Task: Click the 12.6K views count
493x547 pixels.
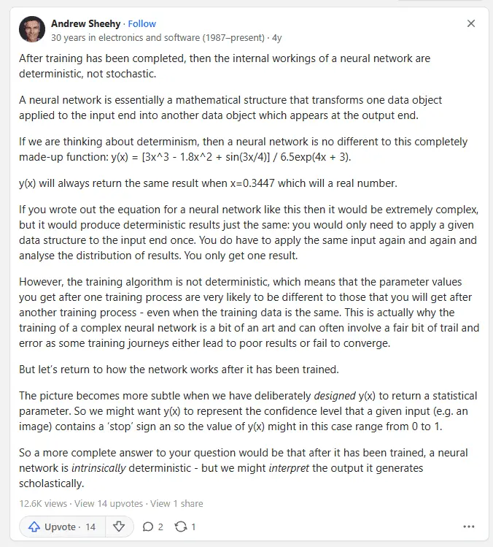Action: (x=43, y=503)
